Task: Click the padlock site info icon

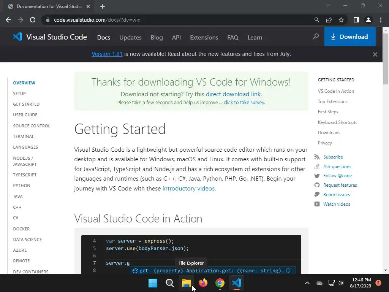Action: pyautogui.click(x=48, y=20)
